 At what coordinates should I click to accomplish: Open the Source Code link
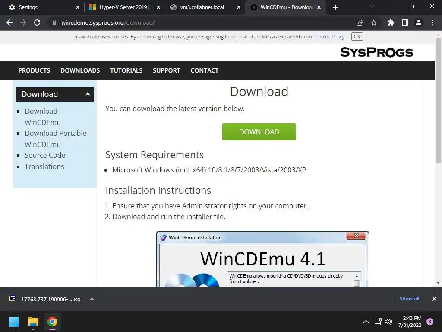pos(45,155)
